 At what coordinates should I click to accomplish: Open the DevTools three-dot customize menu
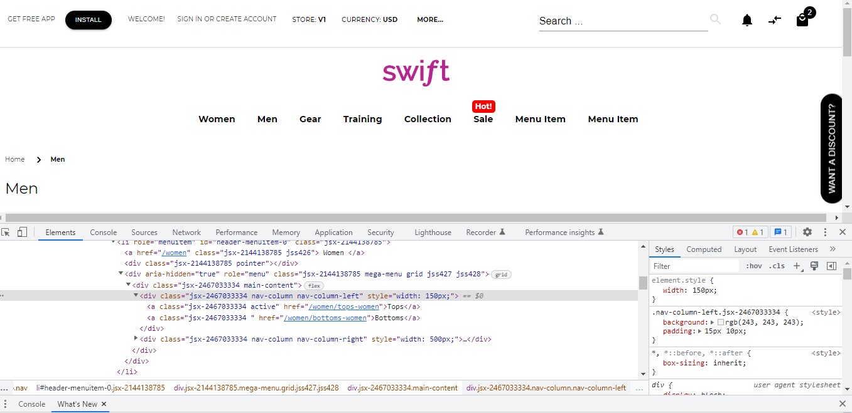pos(825,232)
